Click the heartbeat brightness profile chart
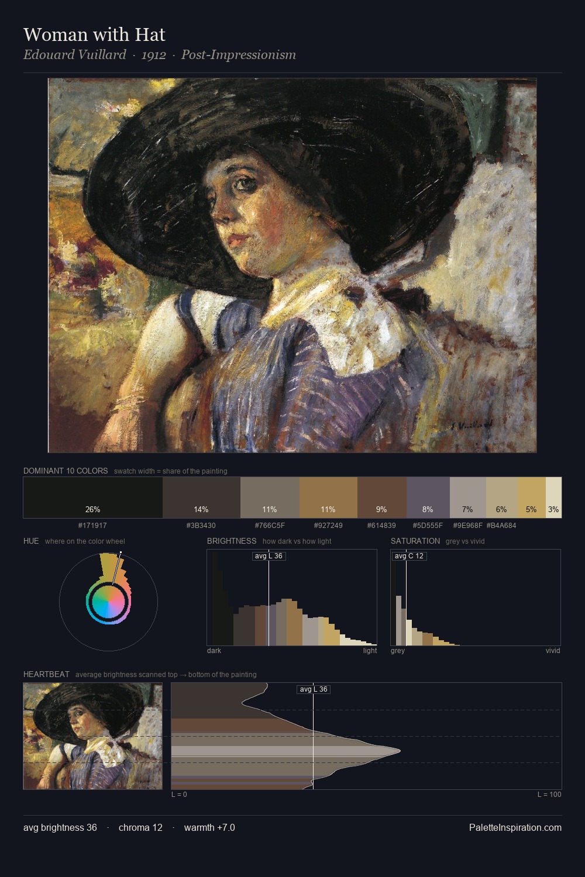 [x=366, y=736]
